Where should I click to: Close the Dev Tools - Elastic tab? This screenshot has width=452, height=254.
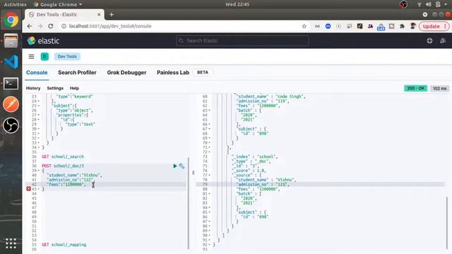99,14
